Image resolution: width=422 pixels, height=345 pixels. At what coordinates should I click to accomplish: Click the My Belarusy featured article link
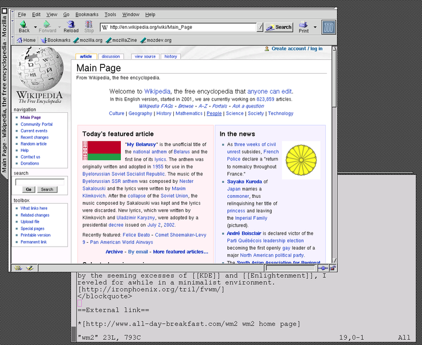[142, 144]
